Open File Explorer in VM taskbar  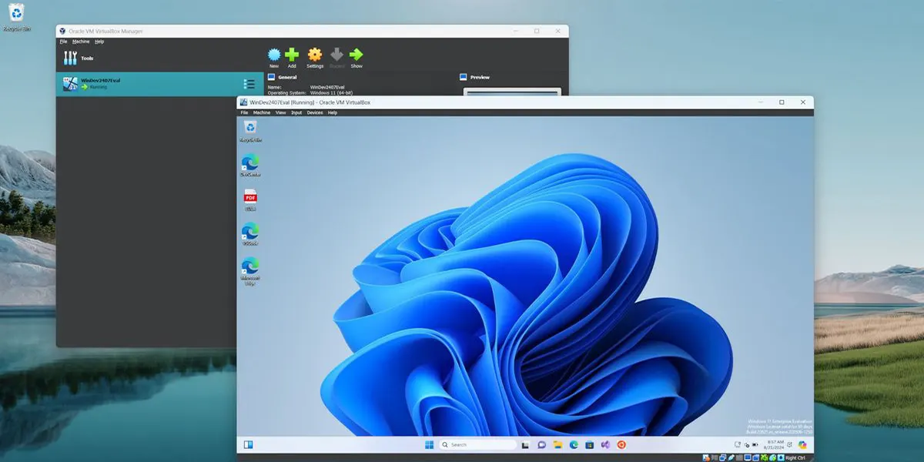(557, 445)
